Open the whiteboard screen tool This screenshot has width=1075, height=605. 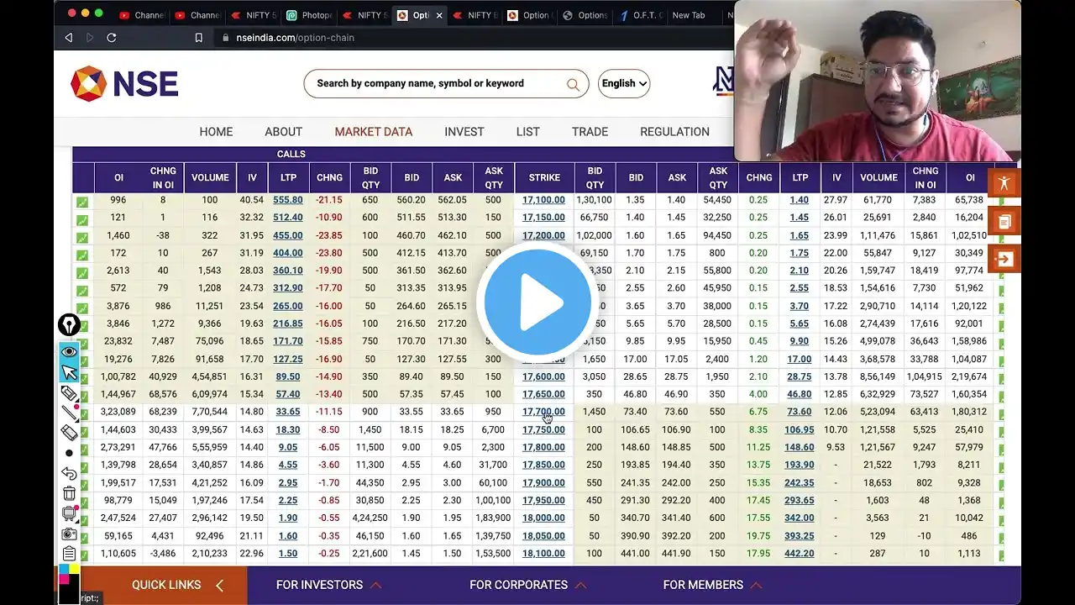pyautogui.click(x=69, y=513)
